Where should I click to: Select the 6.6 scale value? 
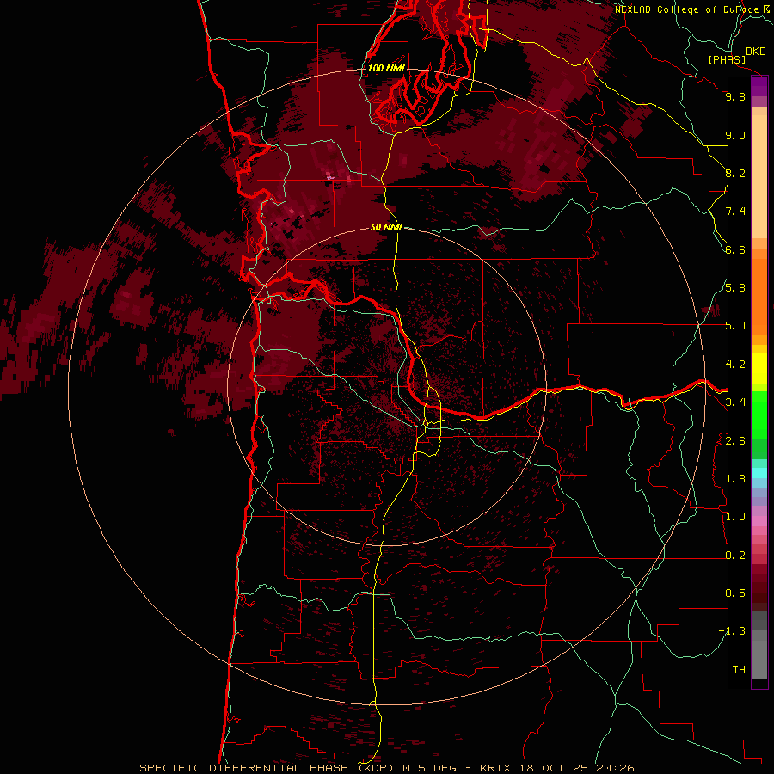(735, 249)
